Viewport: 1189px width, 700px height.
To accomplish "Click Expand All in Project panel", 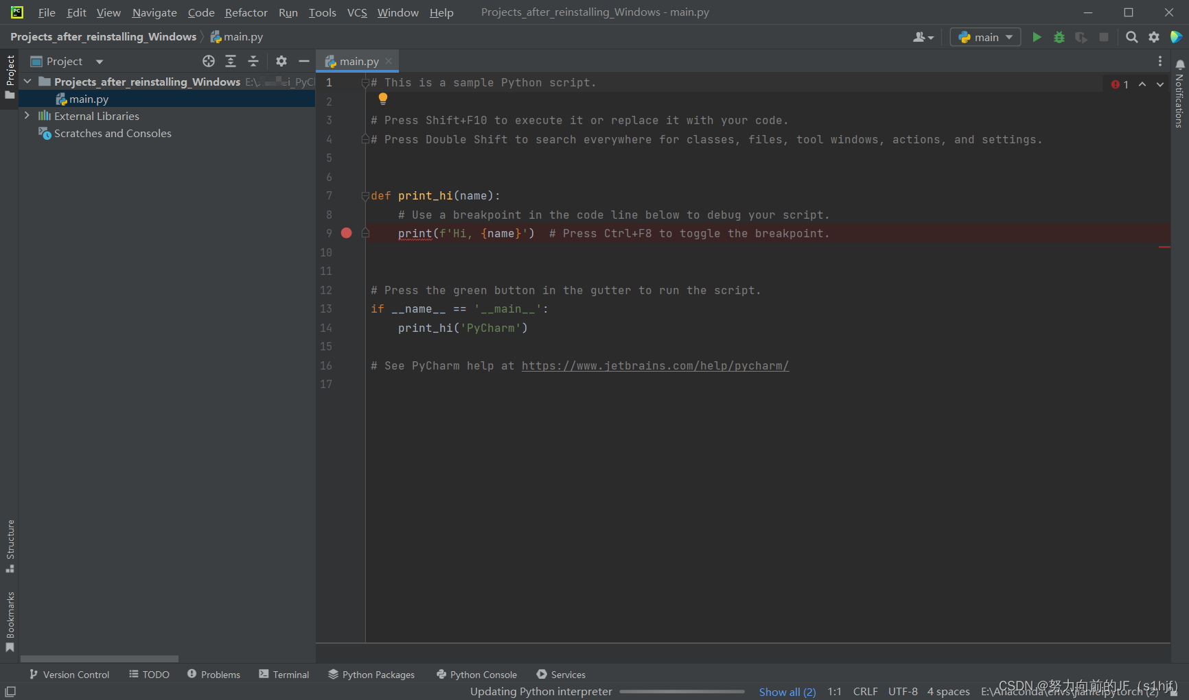I will point(231,61).
